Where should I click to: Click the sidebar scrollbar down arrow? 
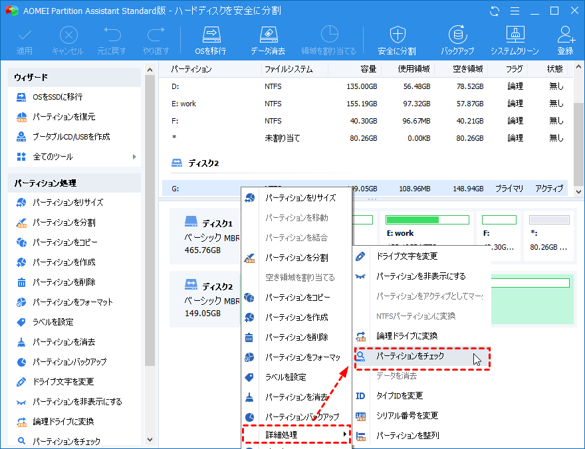pos(150,440)
